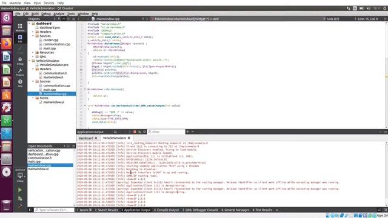Open the Firefox icon in the Ubuntu dock
The width and height of the screenshot is (388, 218).
[x=7, y=44]
